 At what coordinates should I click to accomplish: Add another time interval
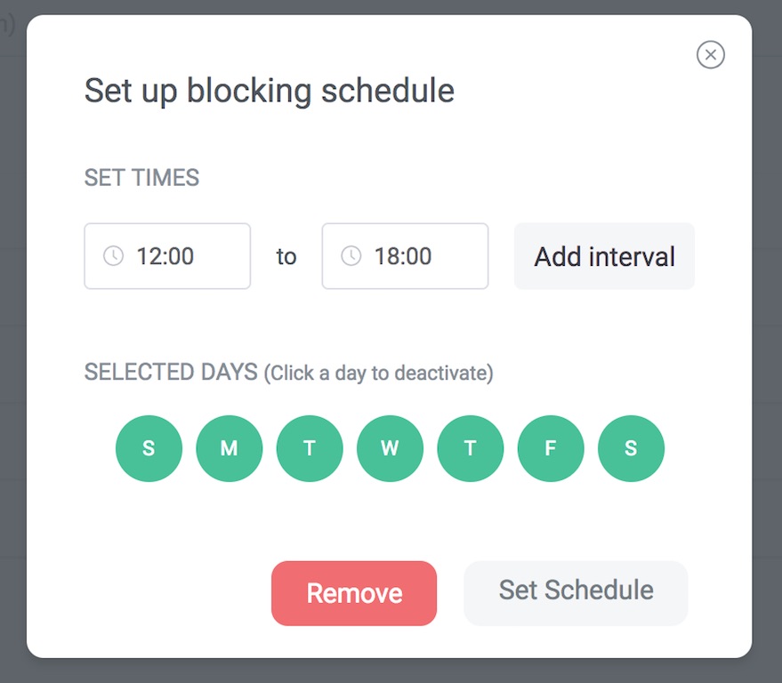tap(604, 256)
